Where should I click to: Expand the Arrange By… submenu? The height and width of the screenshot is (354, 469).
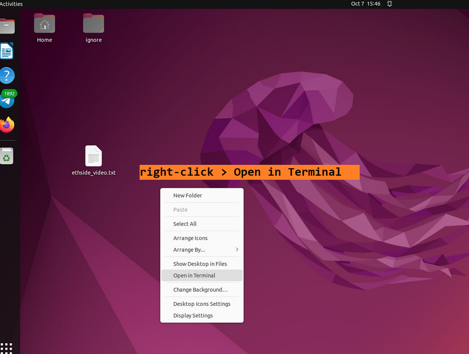coord(201,250)
